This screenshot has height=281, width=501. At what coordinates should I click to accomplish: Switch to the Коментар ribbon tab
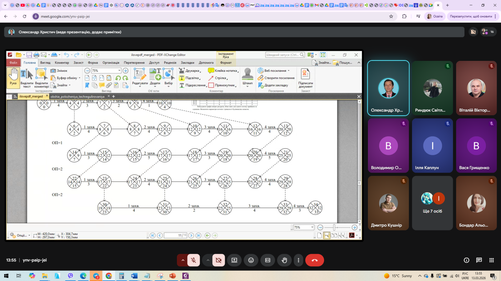(x=62, y=62)
